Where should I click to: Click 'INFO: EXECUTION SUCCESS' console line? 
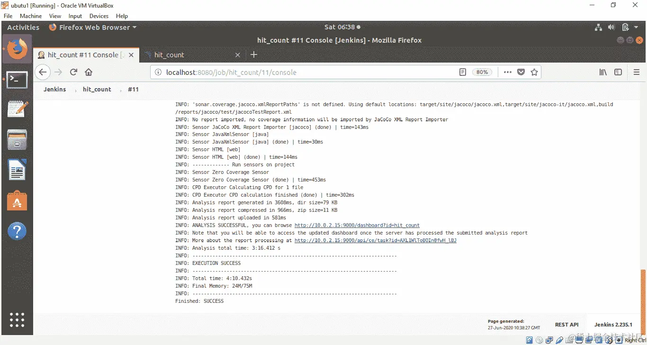(x=208, y=263)
